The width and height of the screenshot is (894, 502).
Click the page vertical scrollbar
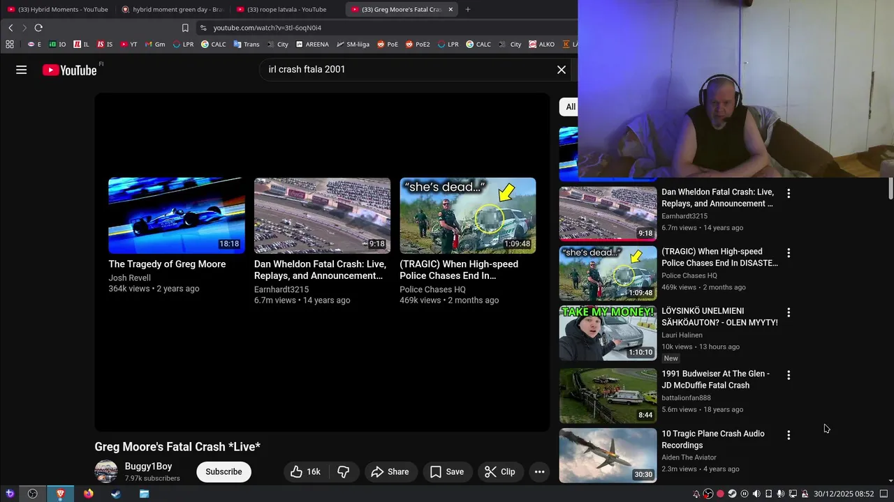click(x=891, y=188)
